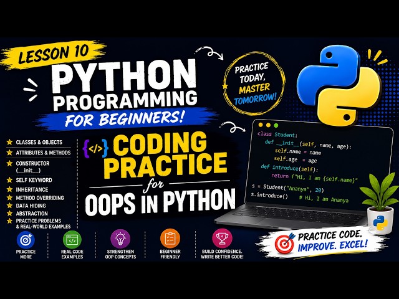The width and height of the screenshot is (399, 299).
Task: Click the "CLASSES & OBJECTS" list item
Action: [x=39, y=142]
